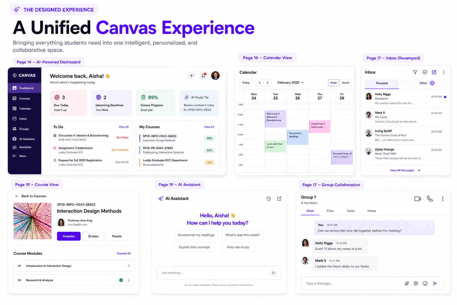Select the Focused inbox tab
Screen dimensions: 457x305
click(382, 83)
